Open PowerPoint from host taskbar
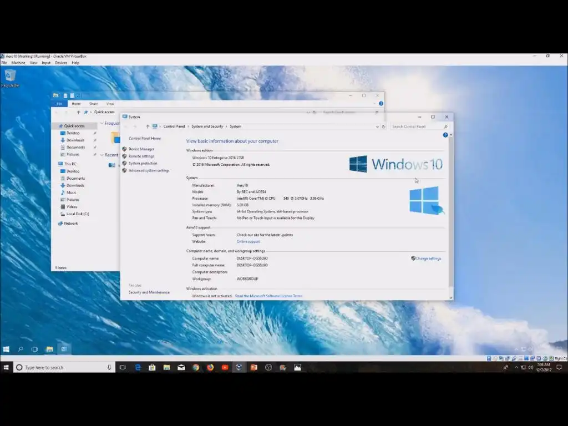The image size is (568, 426). [x=253, y=367]
